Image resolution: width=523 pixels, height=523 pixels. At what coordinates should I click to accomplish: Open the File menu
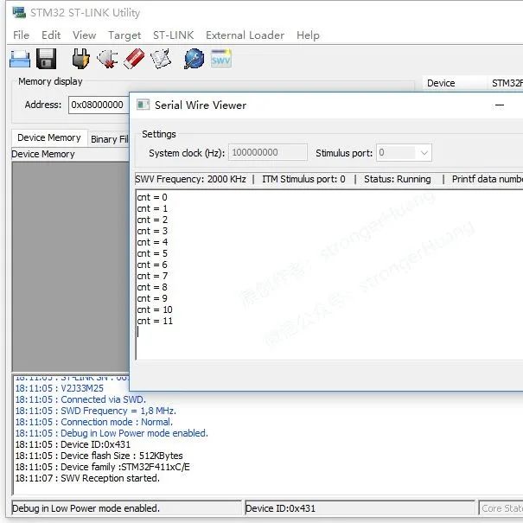pyautogui.click(x=21, y=35)
